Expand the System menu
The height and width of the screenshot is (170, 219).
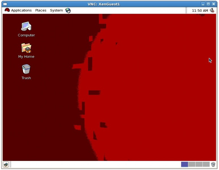click(56, 10)
